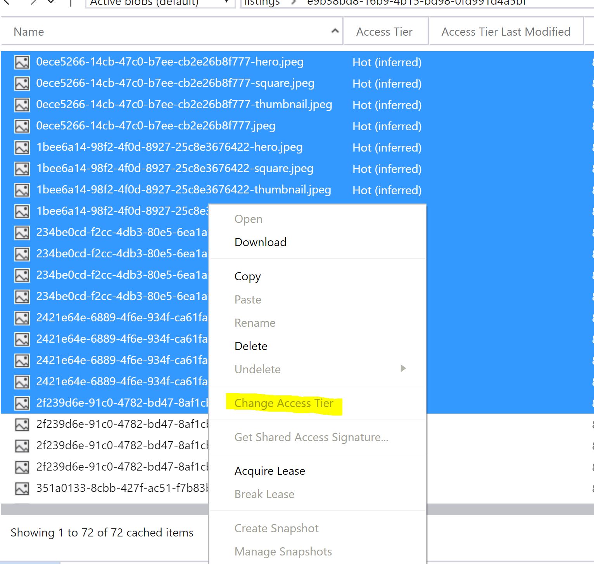Click Create Snapshot in the menu
This screenshot has width=594, height=564.
pos(276,528)
